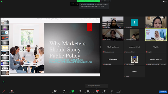The width and height of the screenshot is (168, 94).
Task: Expand the Apps options arrow
Action: [x=114, y=91]
